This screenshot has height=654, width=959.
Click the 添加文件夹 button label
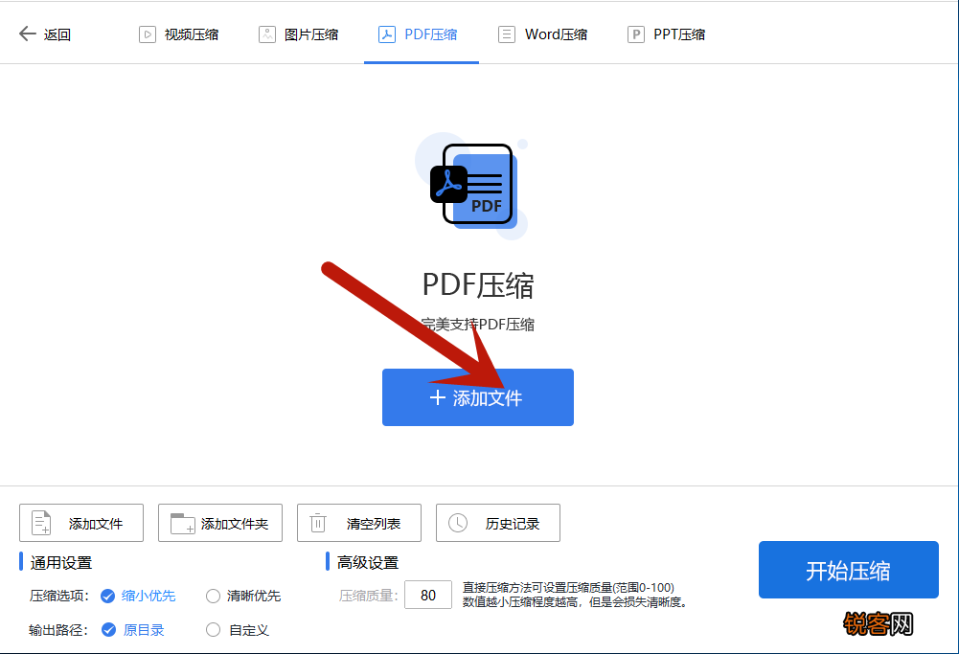coord(235,524)
